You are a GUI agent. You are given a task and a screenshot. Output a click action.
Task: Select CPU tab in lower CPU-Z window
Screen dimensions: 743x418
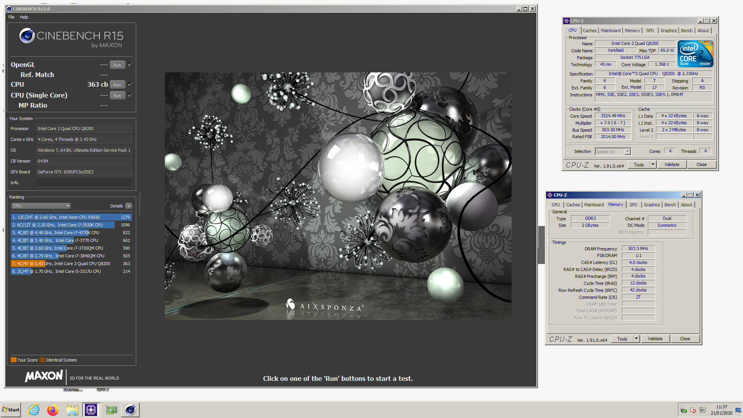[556, 205]
